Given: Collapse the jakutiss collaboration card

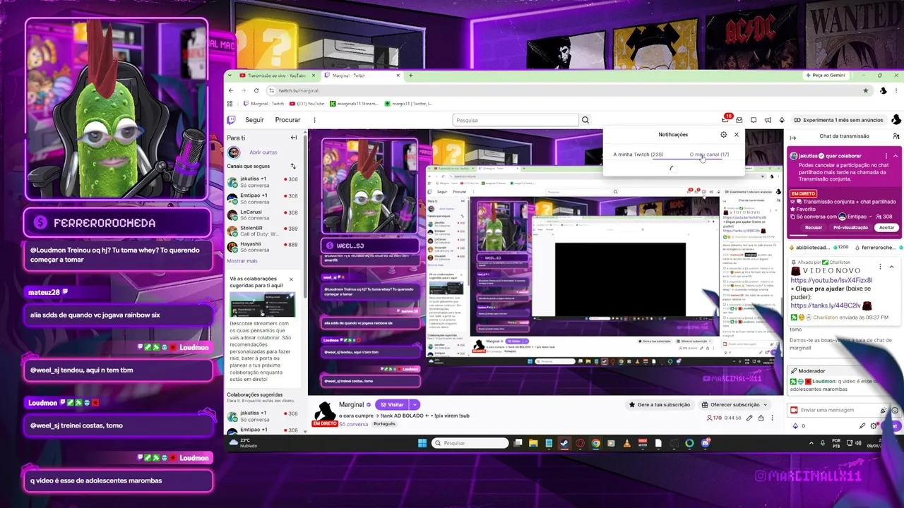Looking at the screenshot, I should pos(896,156).
